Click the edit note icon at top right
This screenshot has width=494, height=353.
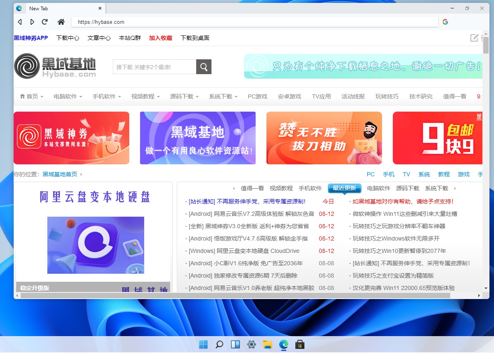tap(474, 38)
